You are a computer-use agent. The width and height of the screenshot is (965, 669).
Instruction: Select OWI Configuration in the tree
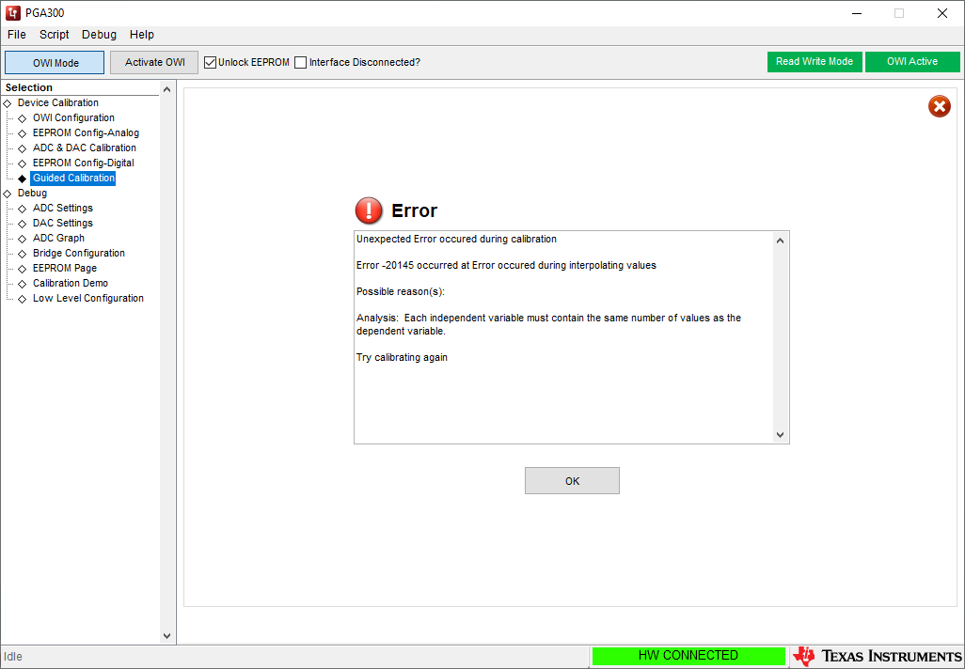pyautogui.click(x=73, y=117)
